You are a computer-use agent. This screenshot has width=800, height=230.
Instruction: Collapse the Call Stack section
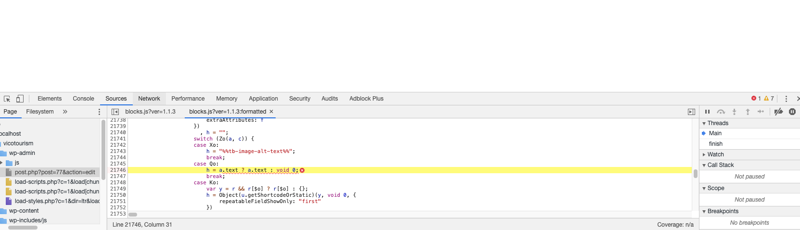(x=720, y=165)
